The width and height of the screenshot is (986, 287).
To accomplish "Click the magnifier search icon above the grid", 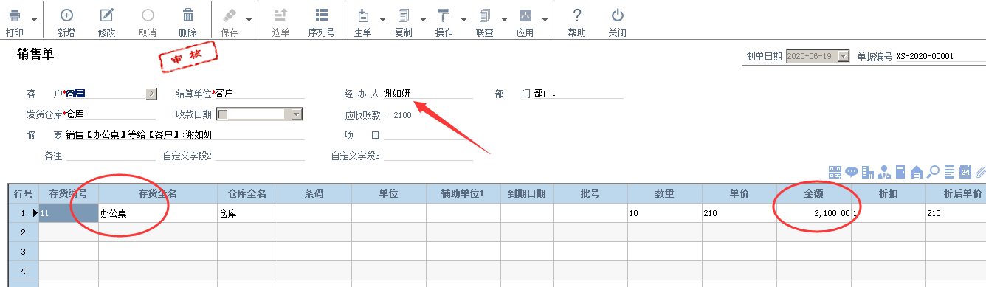I will (933, 172).
